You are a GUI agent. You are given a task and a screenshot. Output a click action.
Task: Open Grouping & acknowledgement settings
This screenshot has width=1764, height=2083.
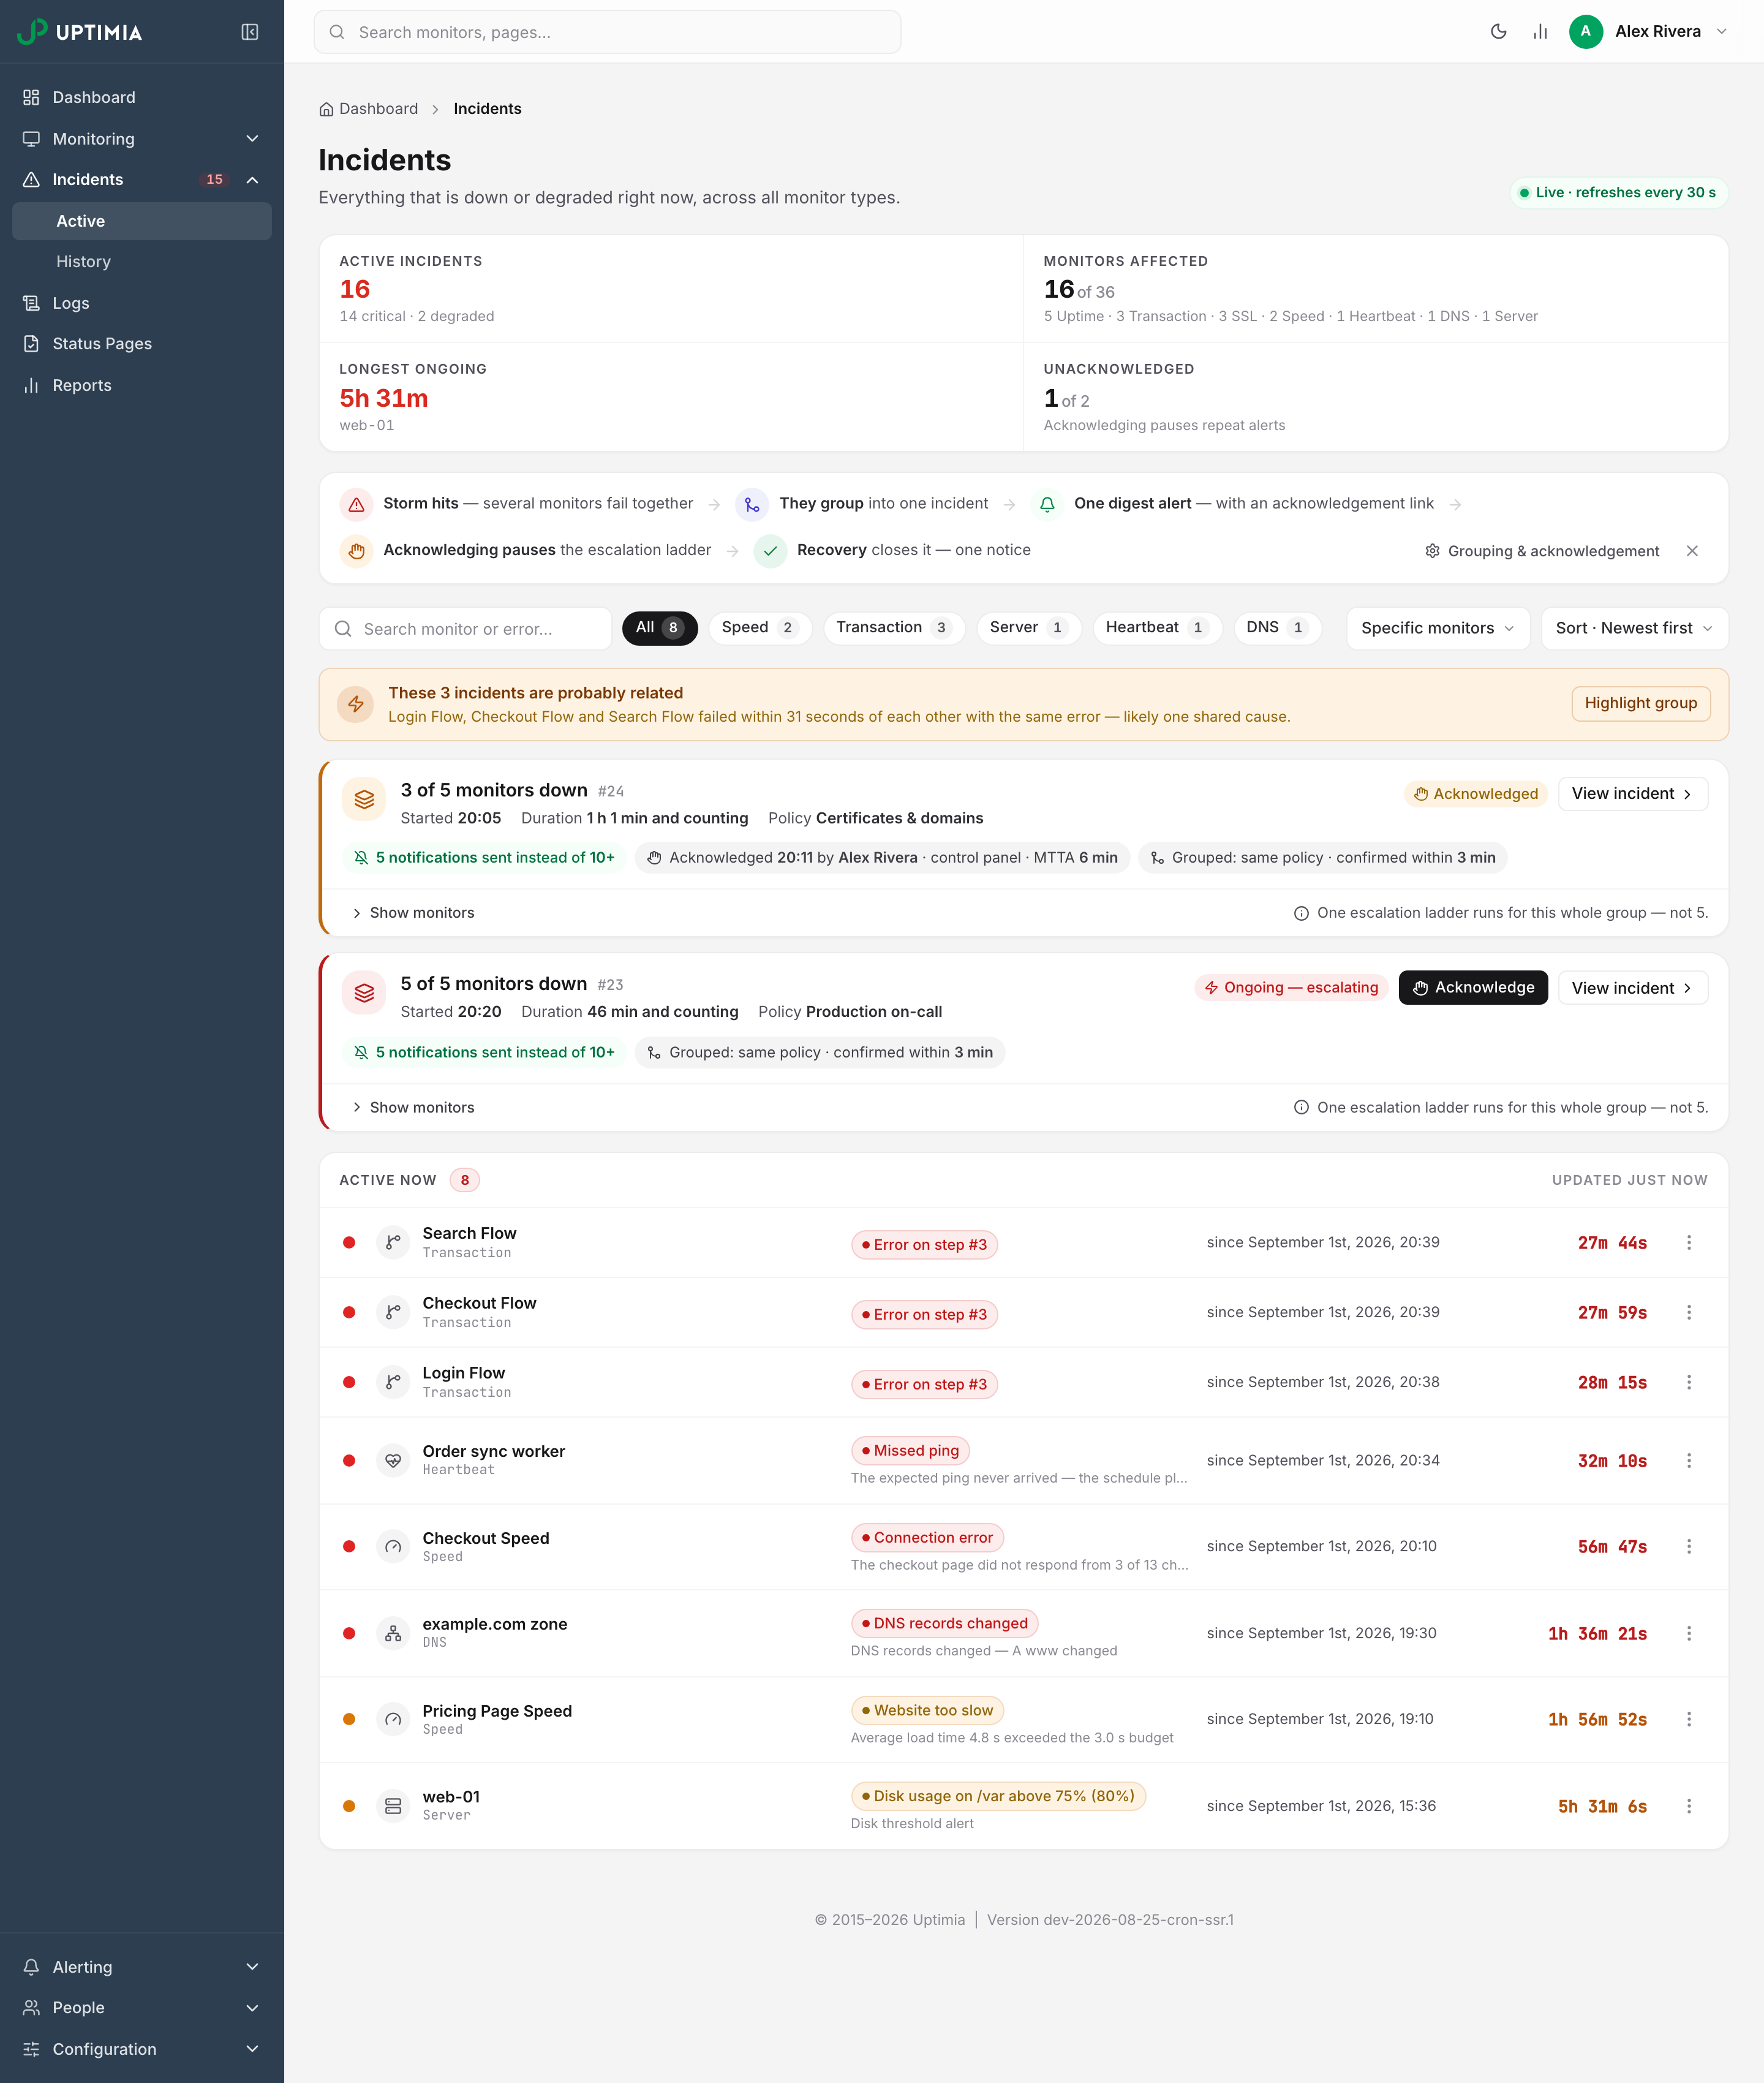point(1542,551)
